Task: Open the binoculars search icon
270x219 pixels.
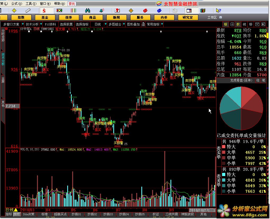Action: tap(88, 11)
